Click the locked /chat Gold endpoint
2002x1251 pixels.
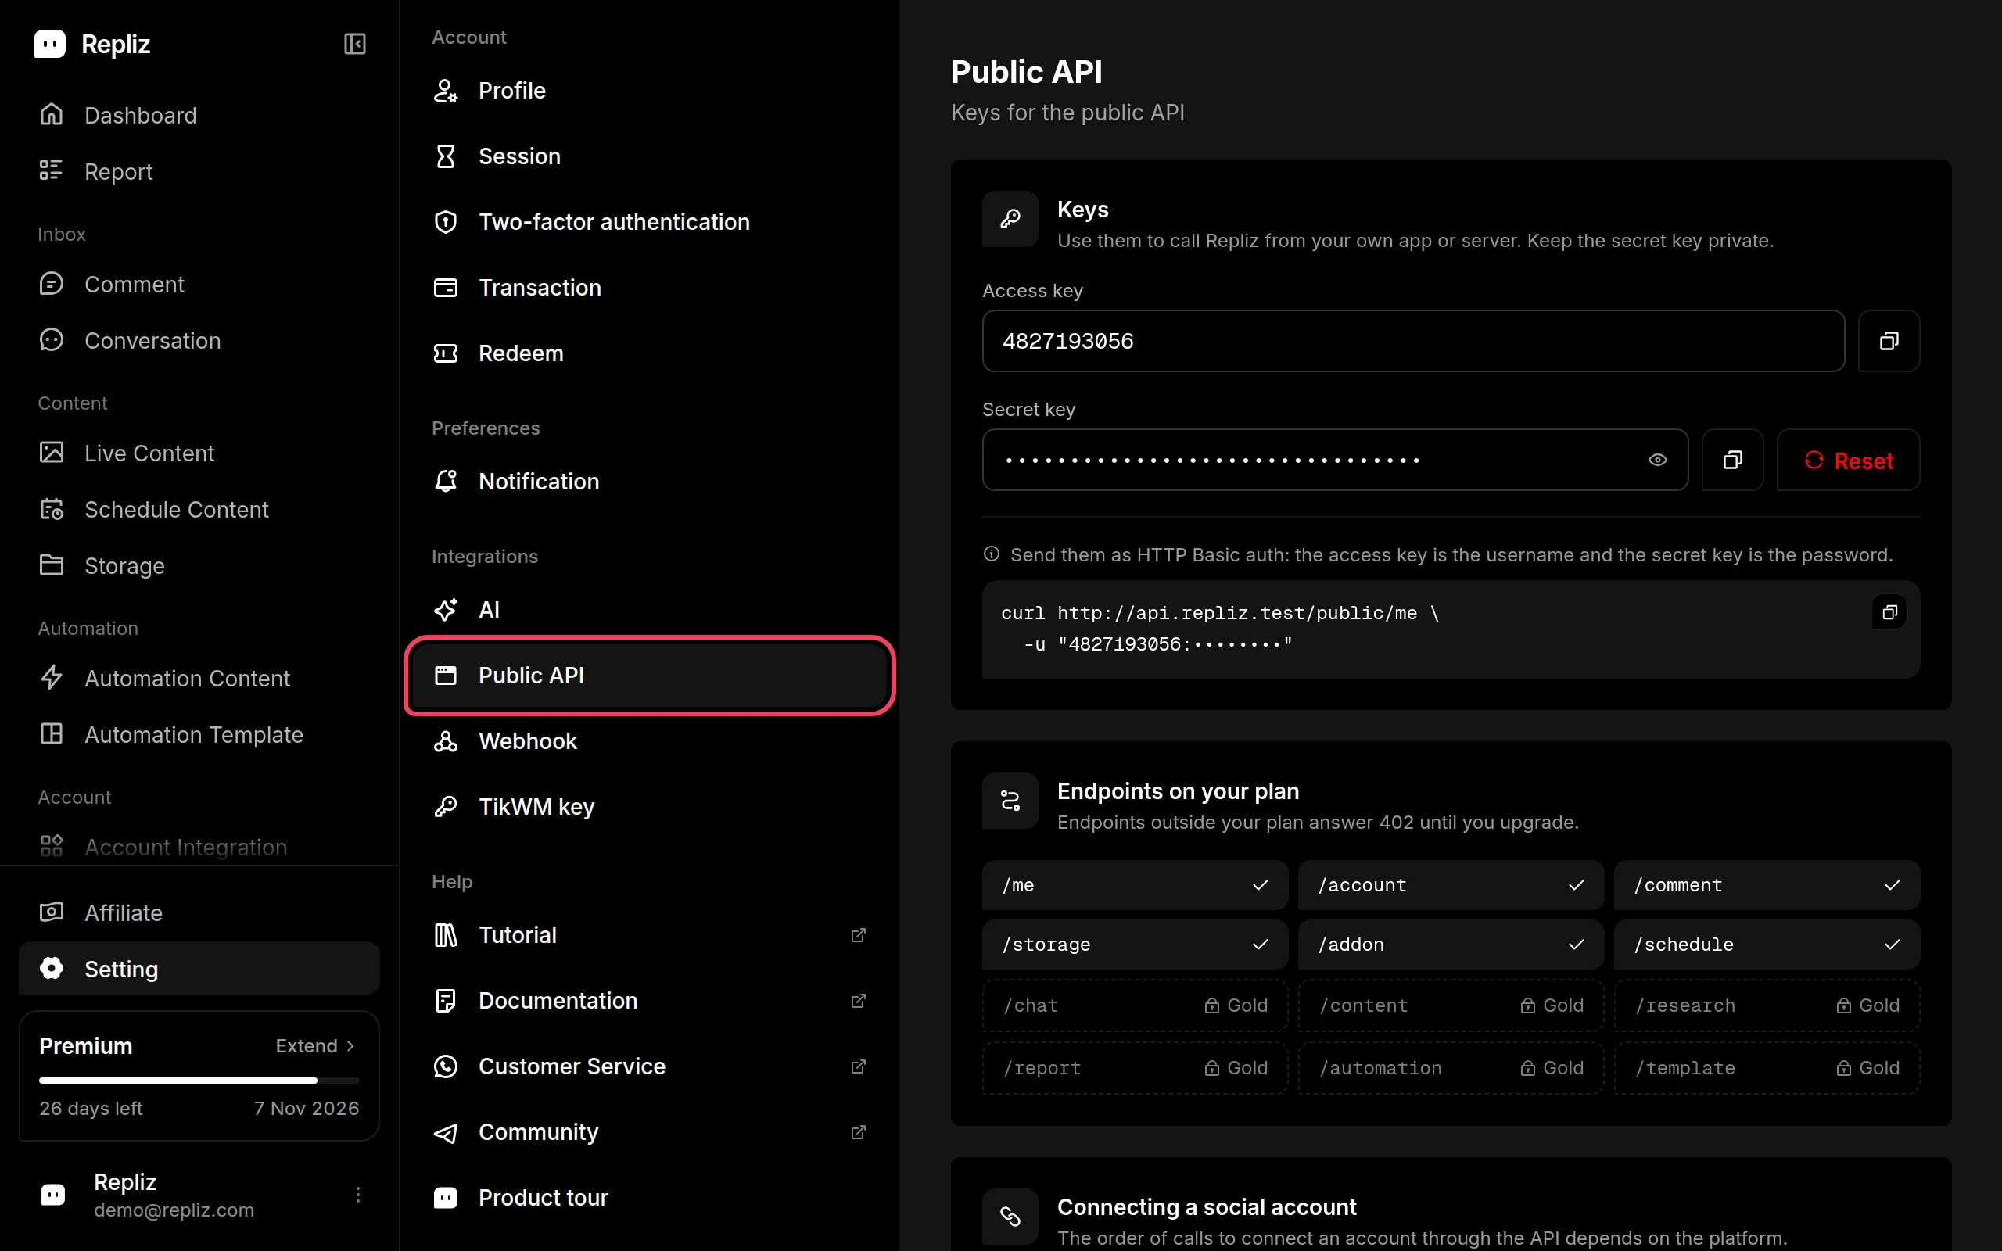tap(1135, 1005)
